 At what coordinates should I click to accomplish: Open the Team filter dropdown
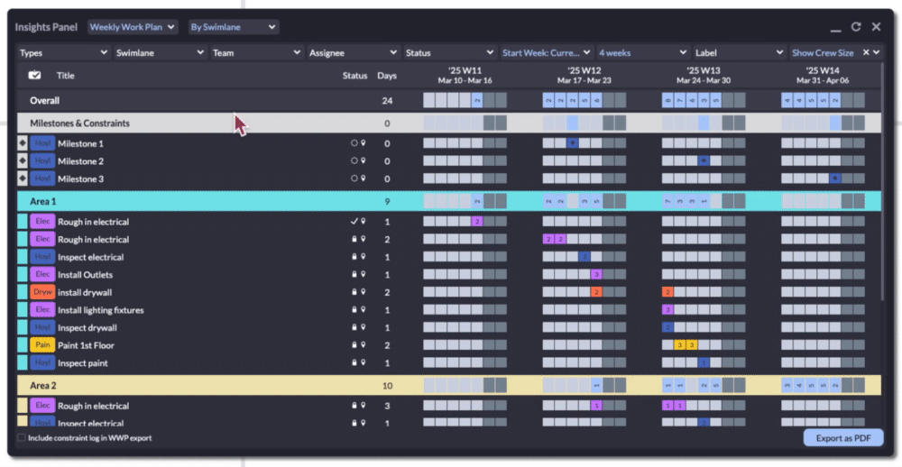[256, 52]
